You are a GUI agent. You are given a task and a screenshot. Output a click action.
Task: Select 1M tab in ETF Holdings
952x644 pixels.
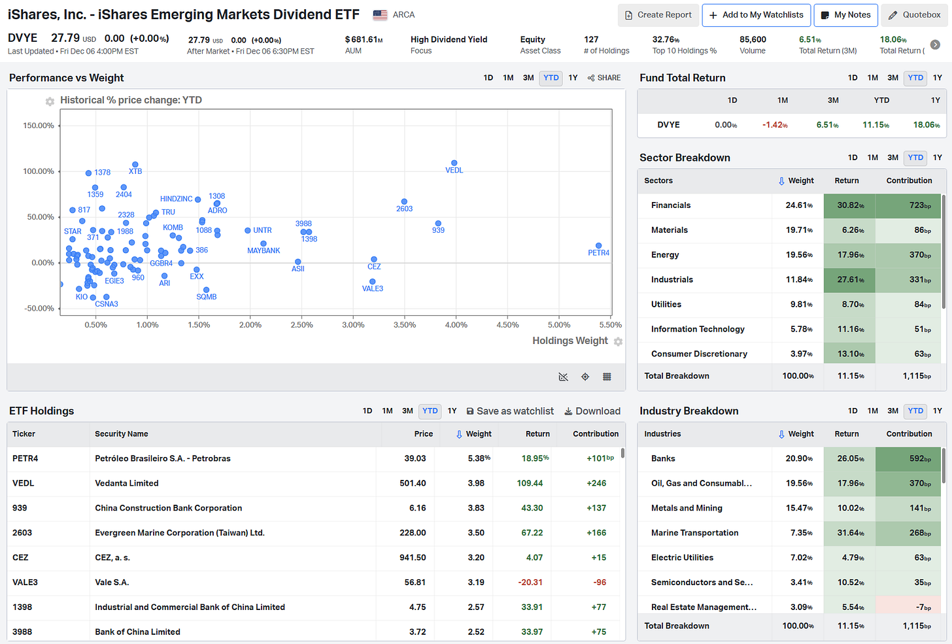click(x=387, y=411)
